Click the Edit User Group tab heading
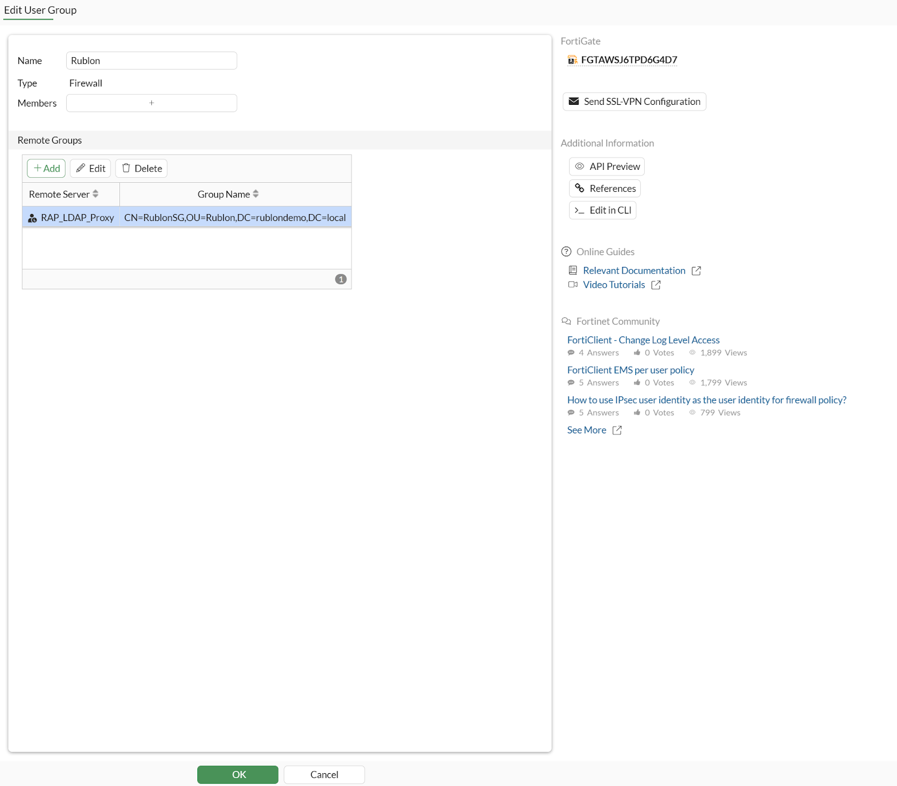This screenshot has width=897, height=786. 40,10
